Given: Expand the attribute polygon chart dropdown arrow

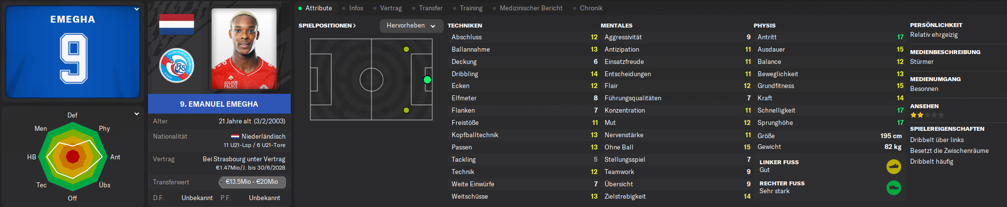Looking at the screenshot, I should pos(137,114).
